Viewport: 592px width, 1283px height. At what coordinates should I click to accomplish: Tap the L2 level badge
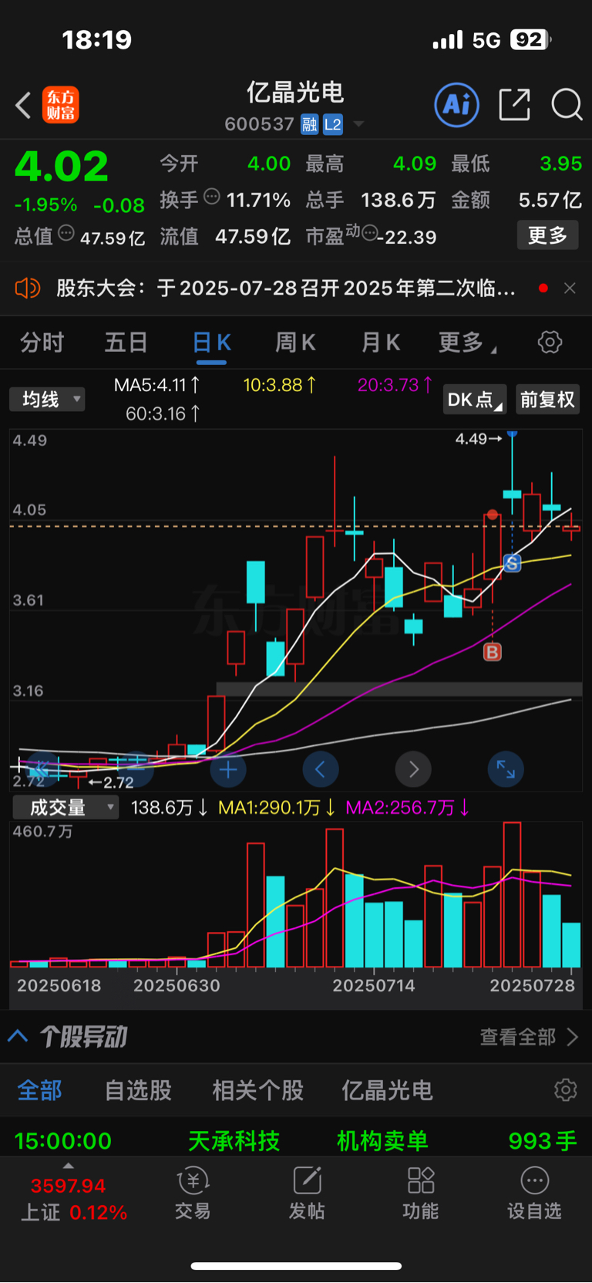(332, 124)
